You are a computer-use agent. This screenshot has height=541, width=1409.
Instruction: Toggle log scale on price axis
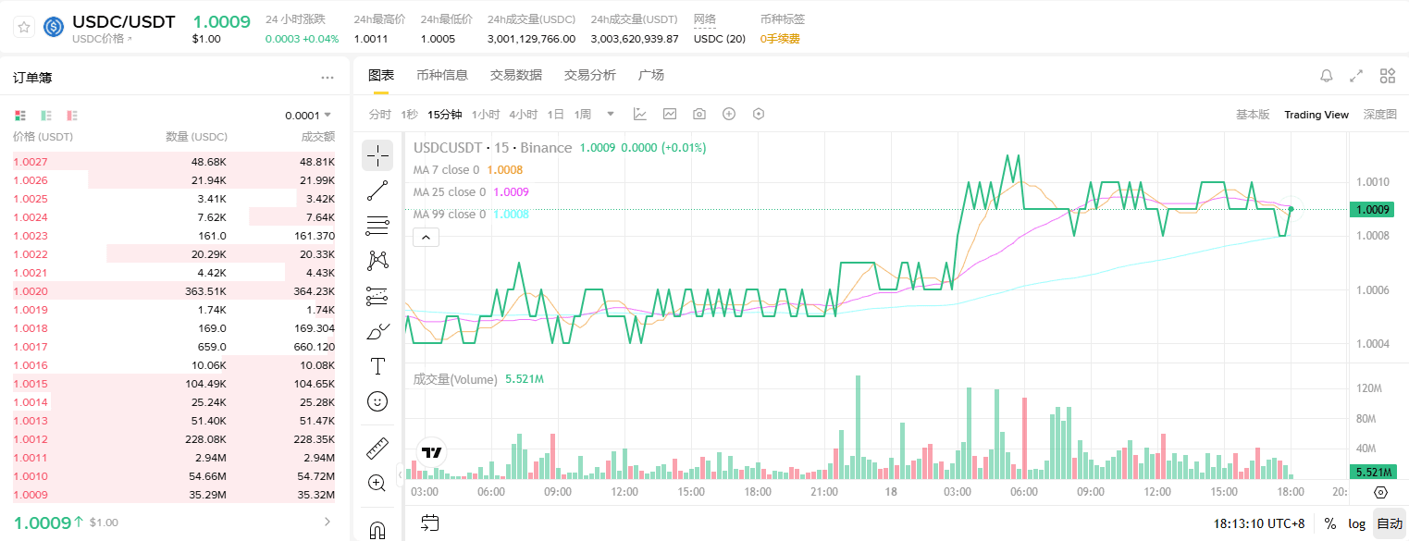[x=1356, y=523]
